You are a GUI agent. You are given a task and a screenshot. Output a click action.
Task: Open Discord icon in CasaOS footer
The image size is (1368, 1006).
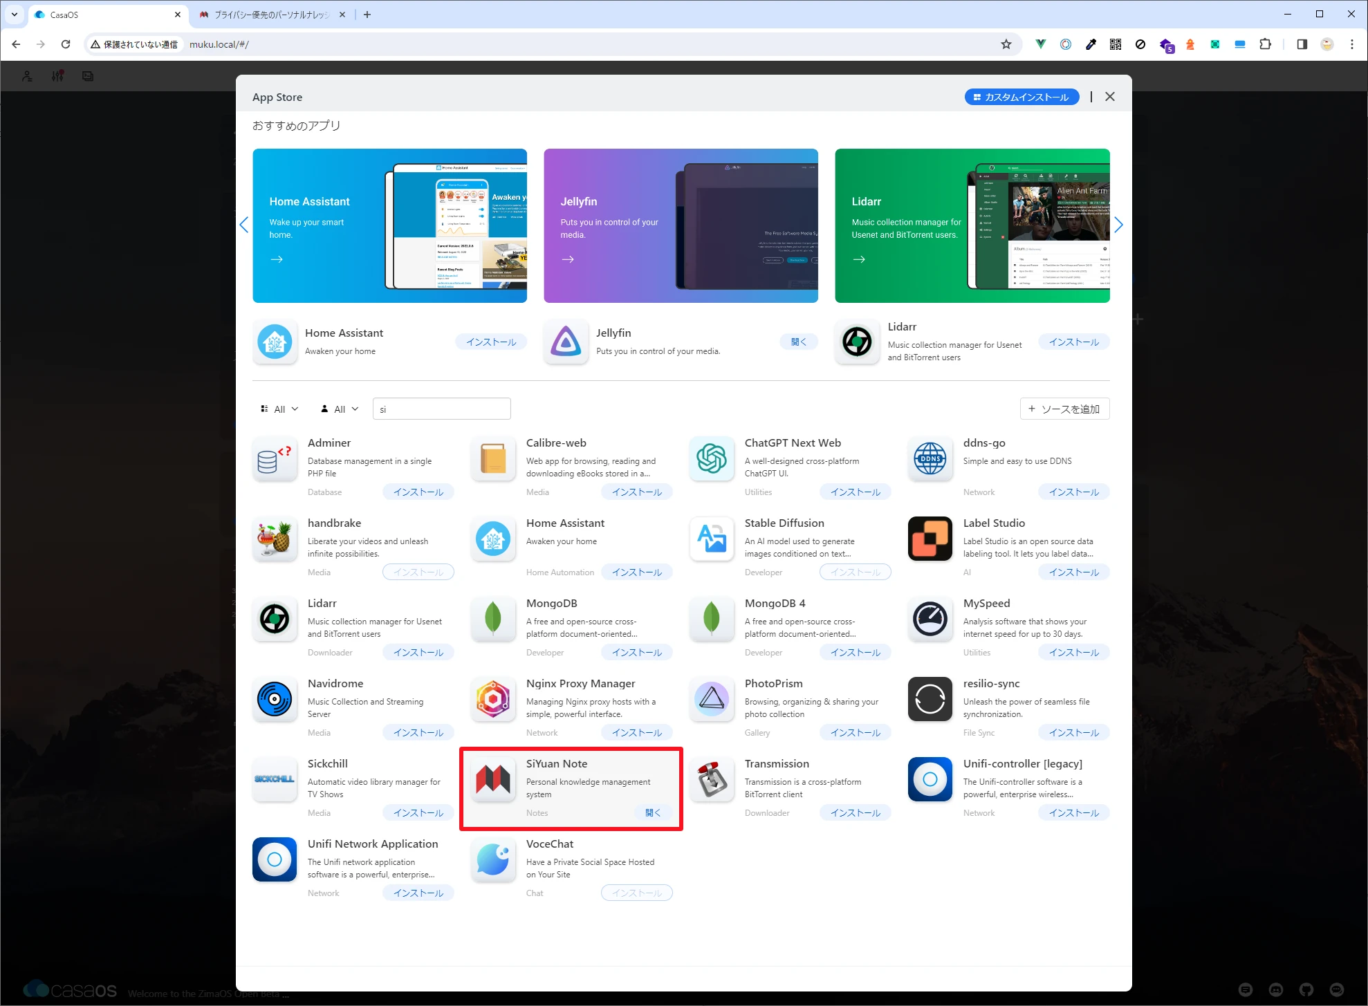[x=1276, y=989]
